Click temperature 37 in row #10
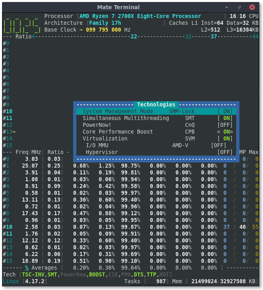 click(226, 227)
